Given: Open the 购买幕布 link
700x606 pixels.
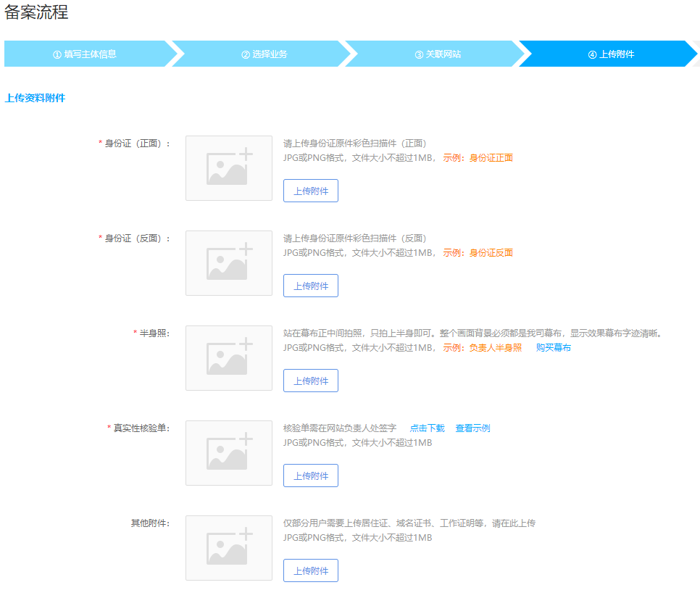Looking at the screenshot, I should [554, 348].
